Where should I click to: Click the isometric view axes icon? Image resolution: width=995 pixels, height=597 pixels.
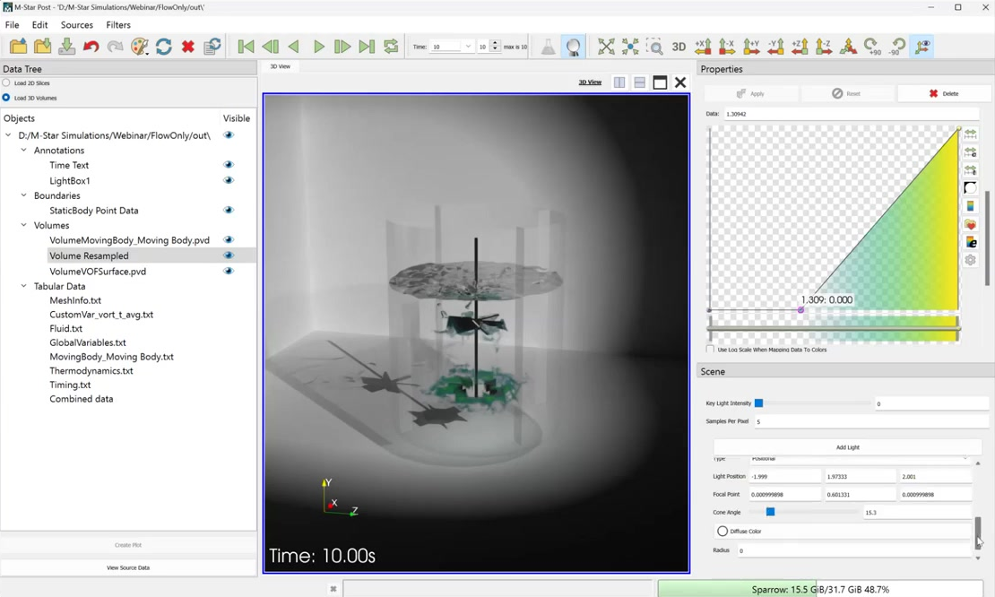coord(848,47)
